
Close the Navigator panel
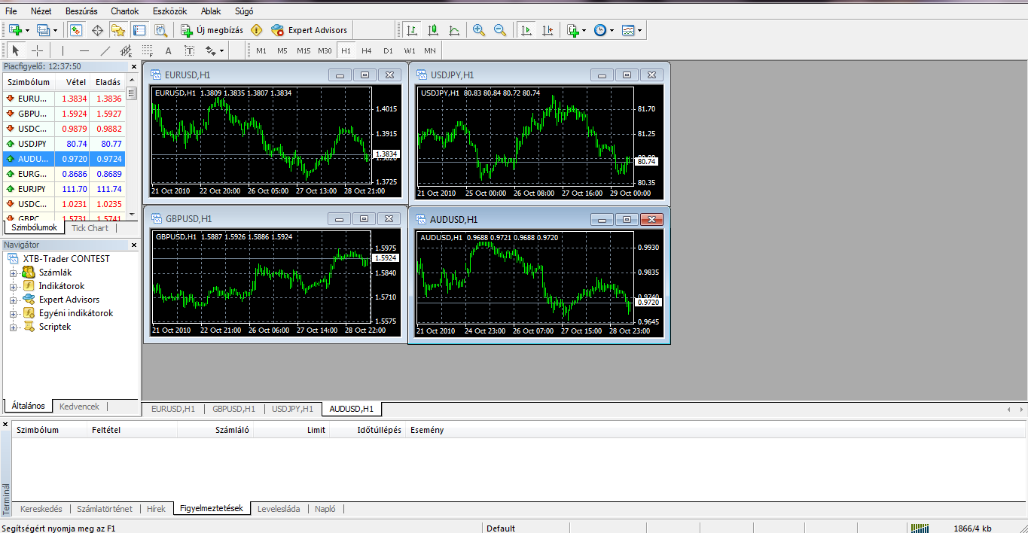[134, 245]
